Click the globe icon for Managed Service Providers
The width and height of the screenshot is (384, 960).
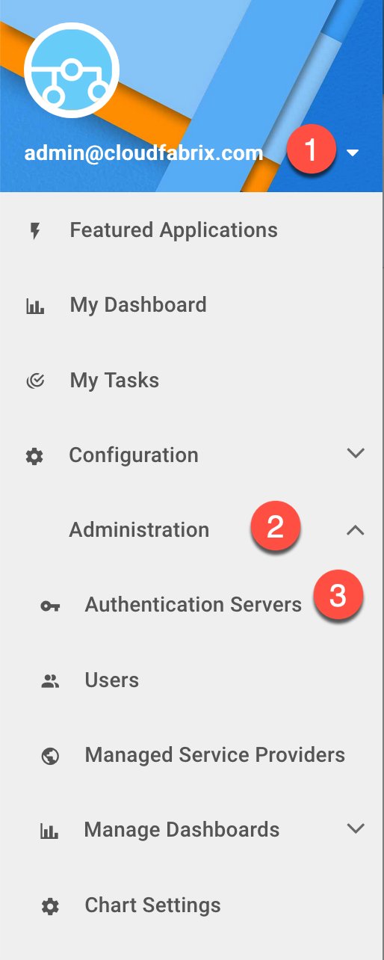pos(50,756)
